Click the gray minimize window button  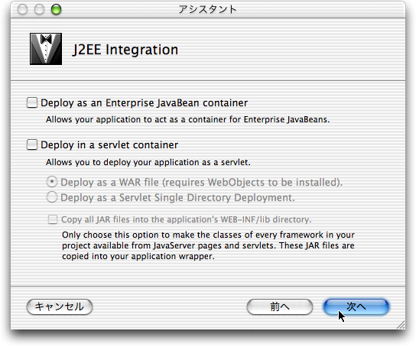coord(39,9)
